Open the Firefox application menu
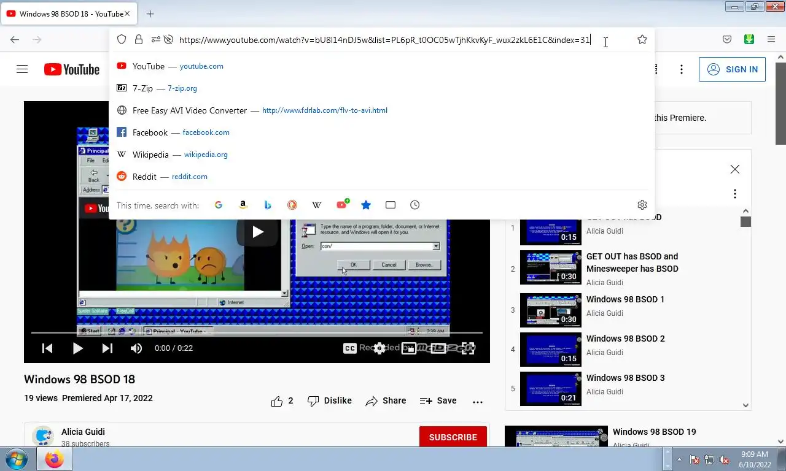The width and height of the screenshot is (786, 471). pyautogui.click(x=771, y=40)
